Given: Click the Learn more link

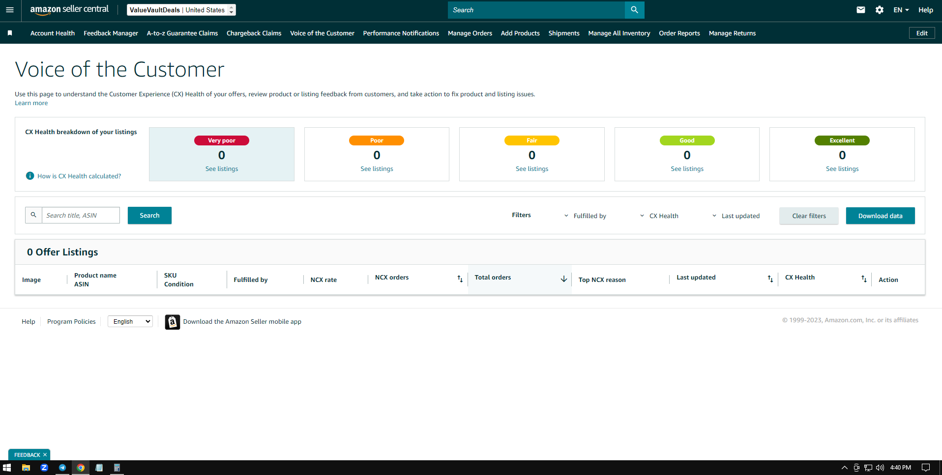Looking at the screenshot, I should [x=31, y=103].
